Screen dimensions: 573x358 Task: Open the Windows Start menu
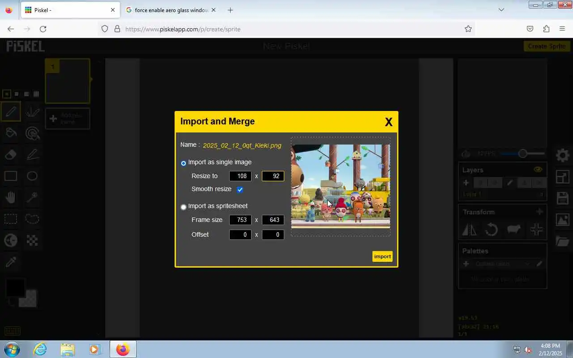click(11, 349)
